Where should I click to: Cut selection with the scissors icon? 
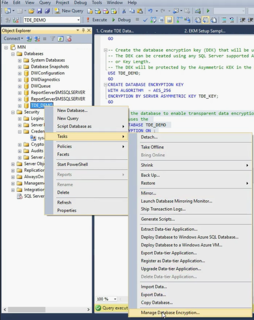pos(124,11)
